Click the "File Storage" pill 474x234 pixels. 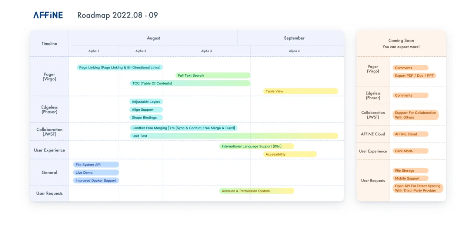coord(410,171)
